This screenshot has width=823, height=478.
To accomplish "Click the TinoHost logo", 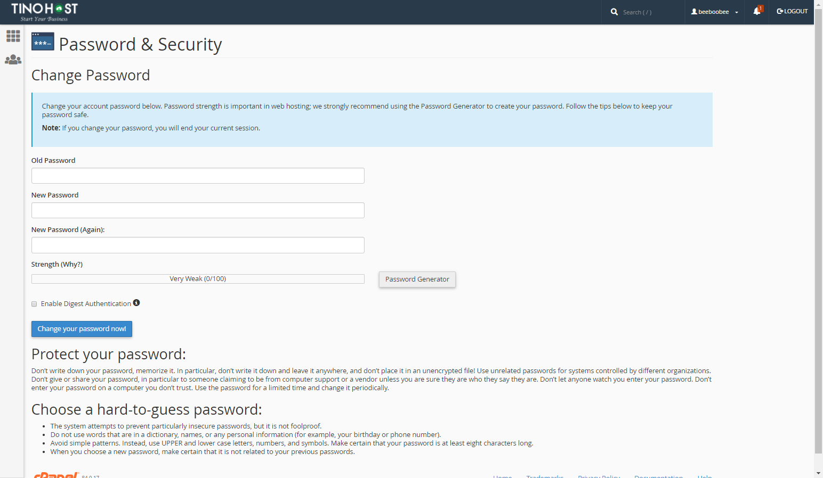I will click(44, 12).
